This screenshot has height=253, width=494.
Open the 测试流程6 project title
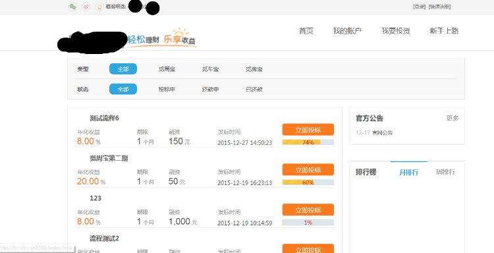click(104, 119)
